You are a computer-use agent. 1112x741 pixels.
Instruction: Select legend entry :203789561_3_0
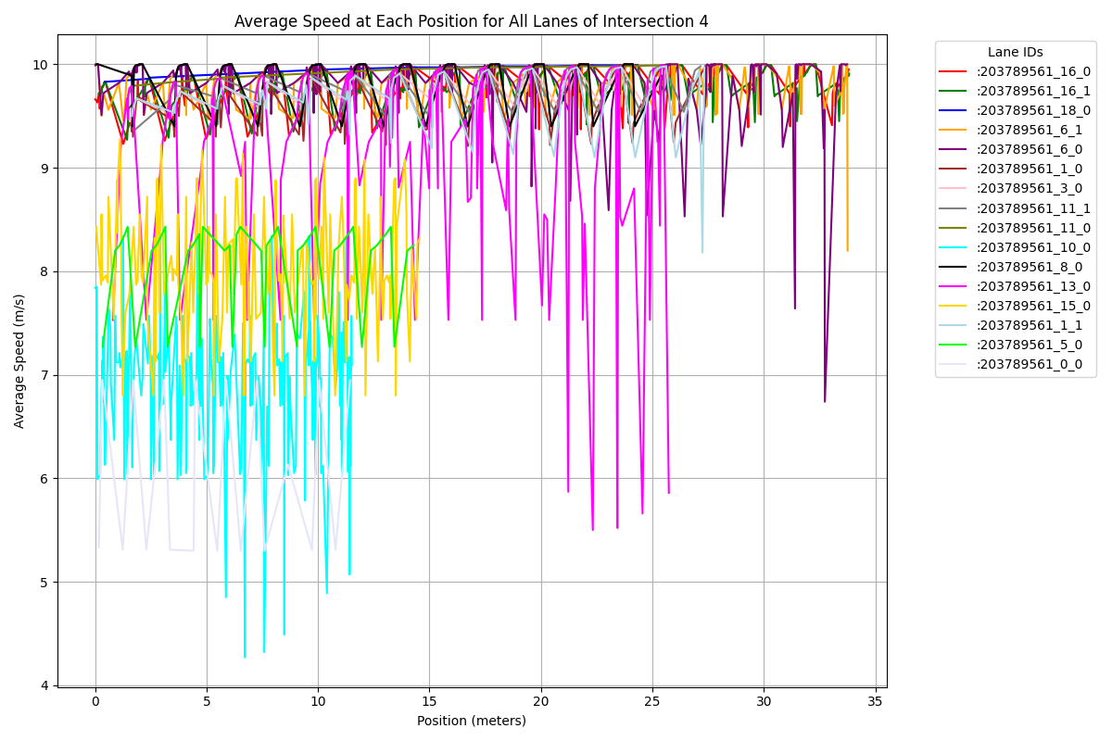pos(1011,188)
